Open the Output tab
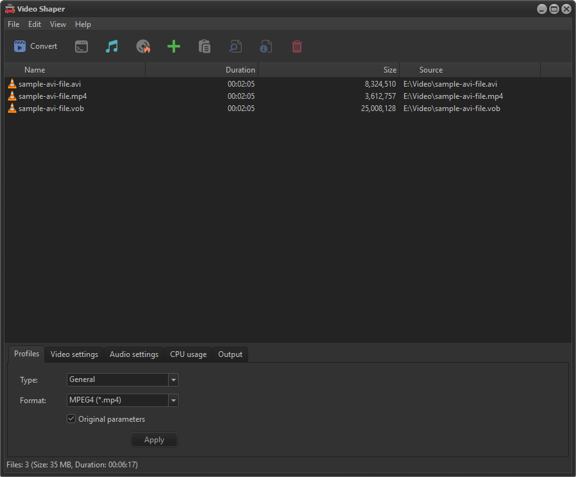576x477 pixels. coord(230,354)
